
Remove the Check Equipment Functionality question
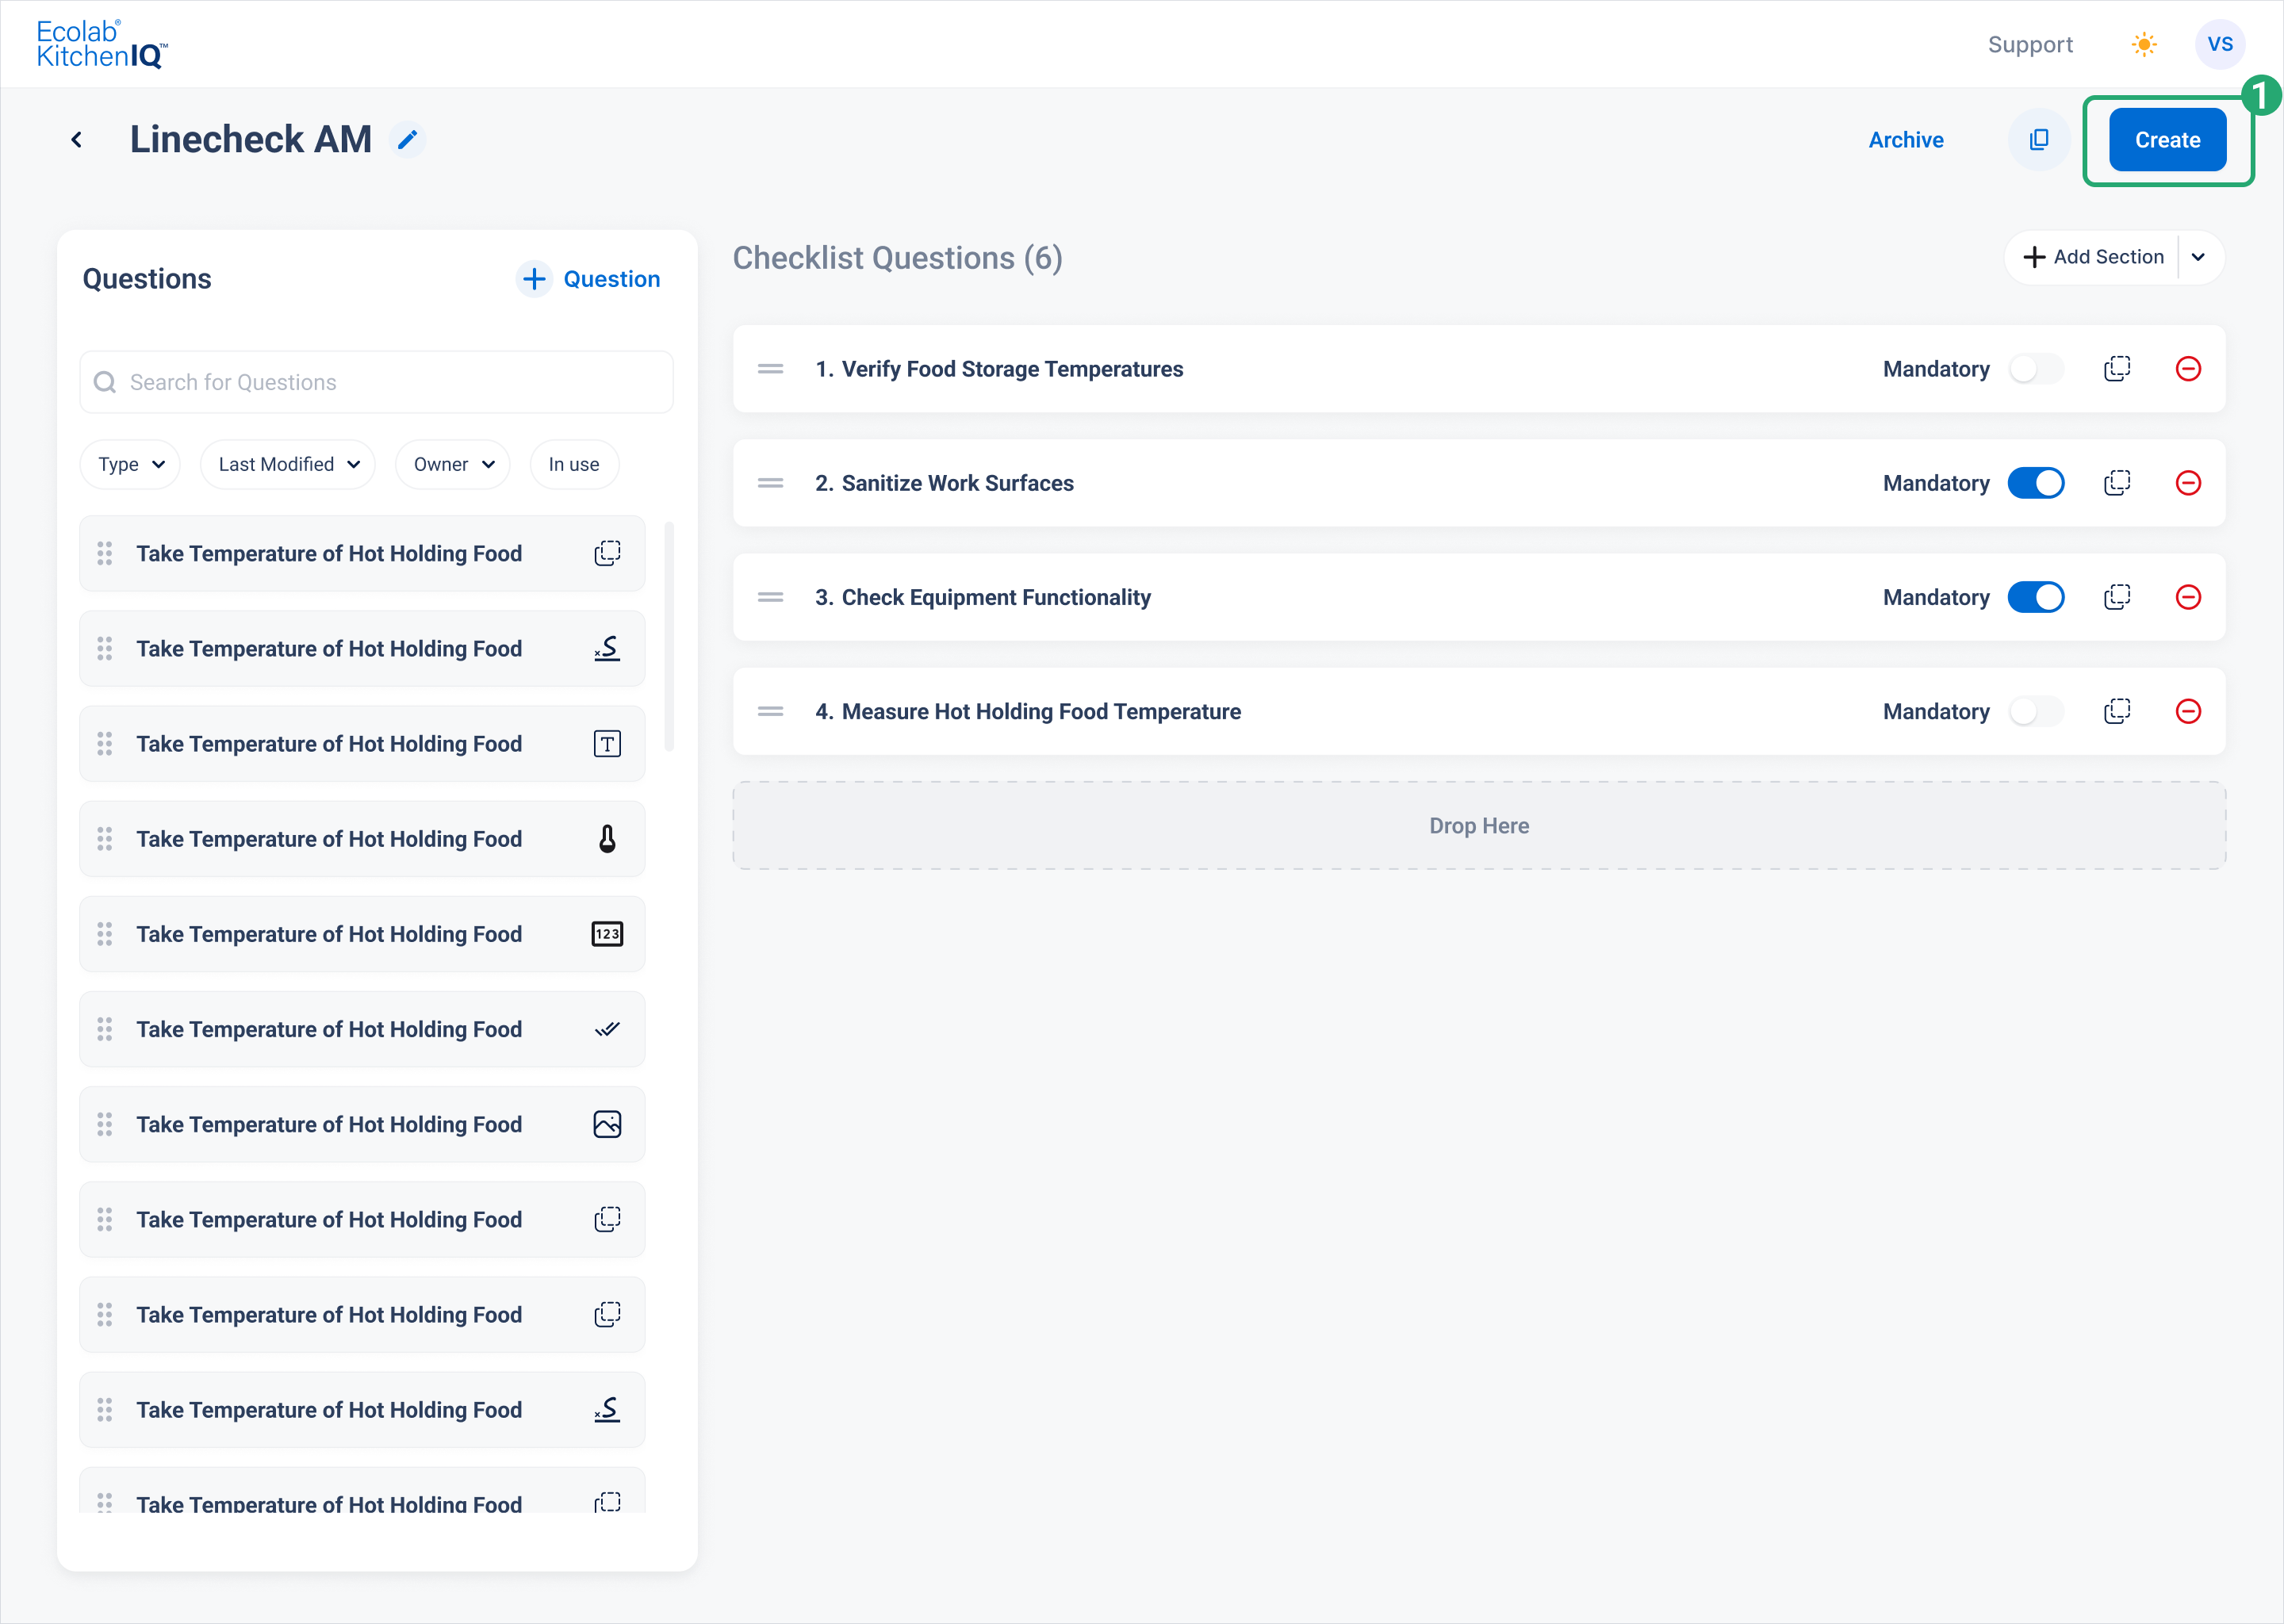(2188, 597)
